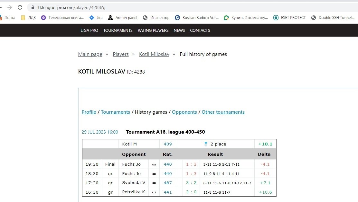Open the TOURNAMENTS menu item
This screenshot has width=358, height=202.
point(118,31)
